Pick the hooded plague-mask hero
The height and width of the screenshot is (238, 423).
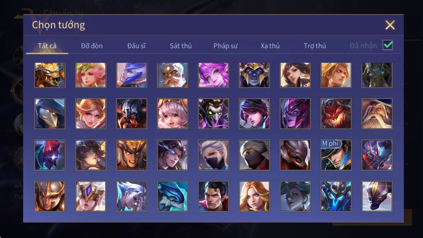pos(50,114)
